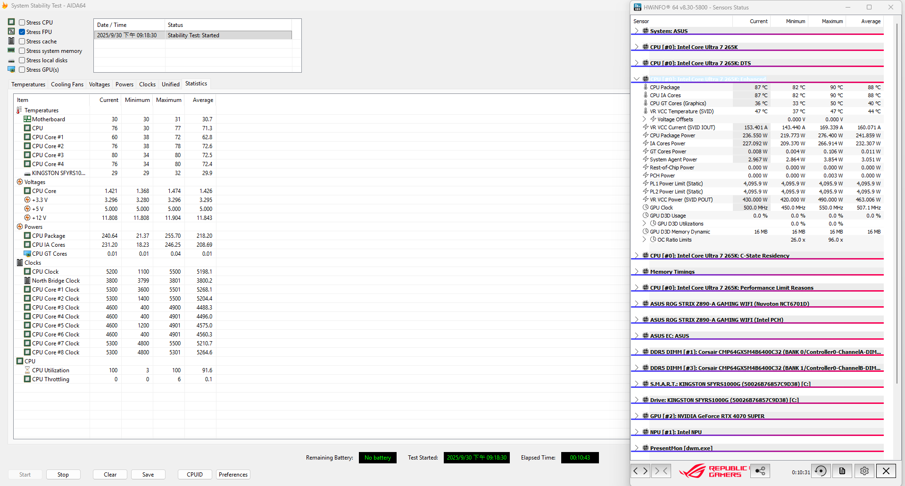The width and height of the screenshot is (905, 486).
Task: Collapse the selected CPU Enhanced sensor group
Action: coord(636,79)
